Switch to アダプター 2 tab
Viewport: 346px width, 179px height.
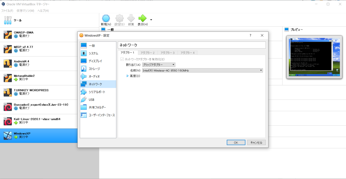(x=148, y=53)
